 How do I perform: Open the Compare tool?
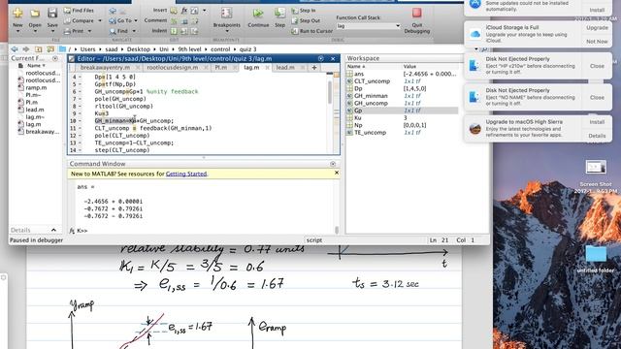pyautogui.click(x=79, y=20)
